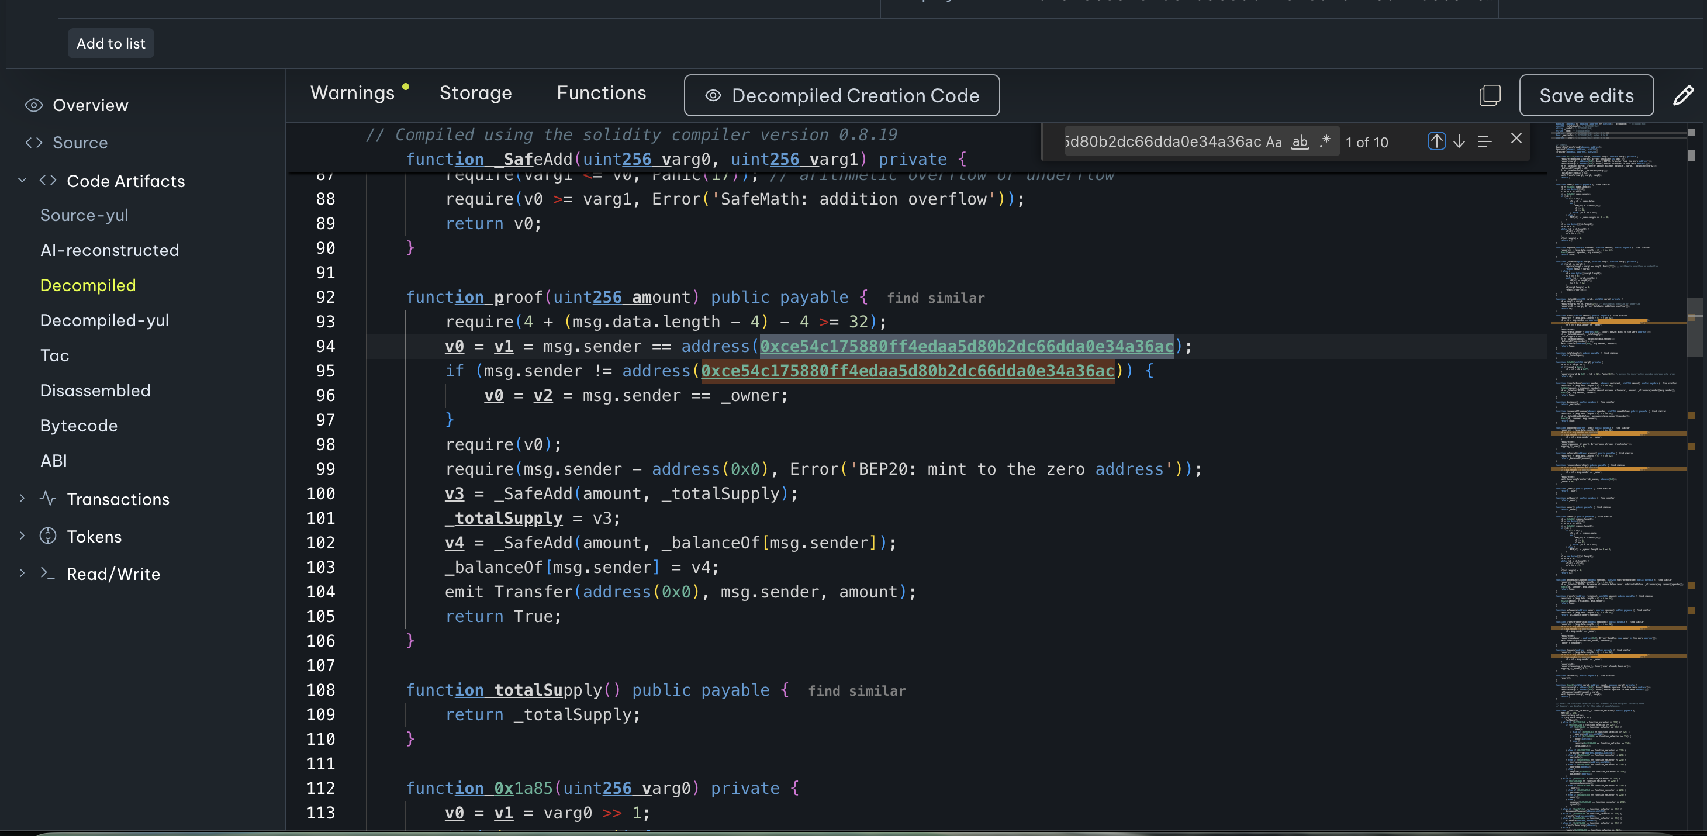Viewport: 1707px width, 836px height.
Task: Click the eye icon beside Overview
Action: 34,105
